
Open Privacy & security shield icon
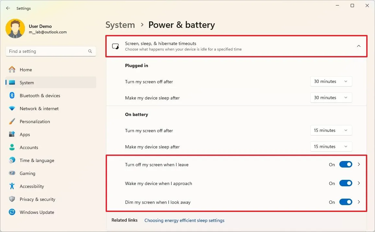pyautogui.click(x=12, y=199)
